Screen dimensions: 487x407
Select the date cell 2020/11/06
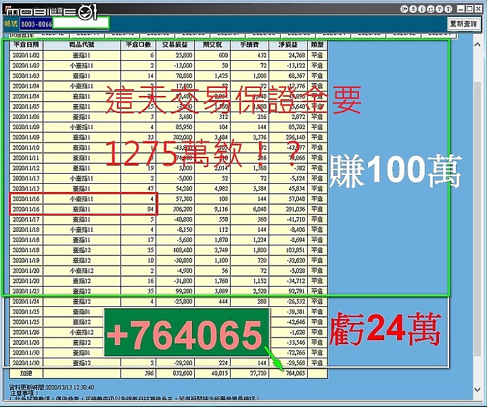(x=26, y=117)
